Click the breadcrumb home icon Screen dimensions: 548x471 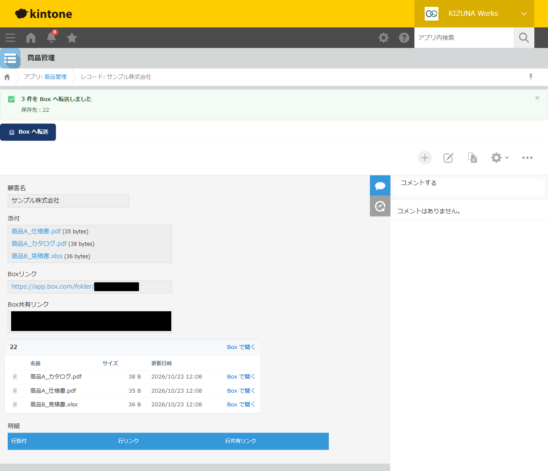click(x=7, y=77)
